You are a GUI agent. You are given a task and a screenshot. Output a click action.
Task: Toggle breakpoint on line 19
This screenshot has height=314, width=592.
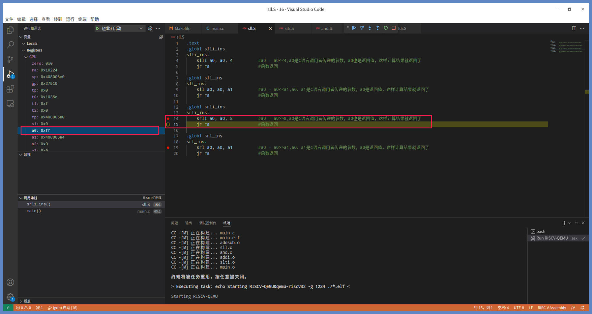pos(168,148)
